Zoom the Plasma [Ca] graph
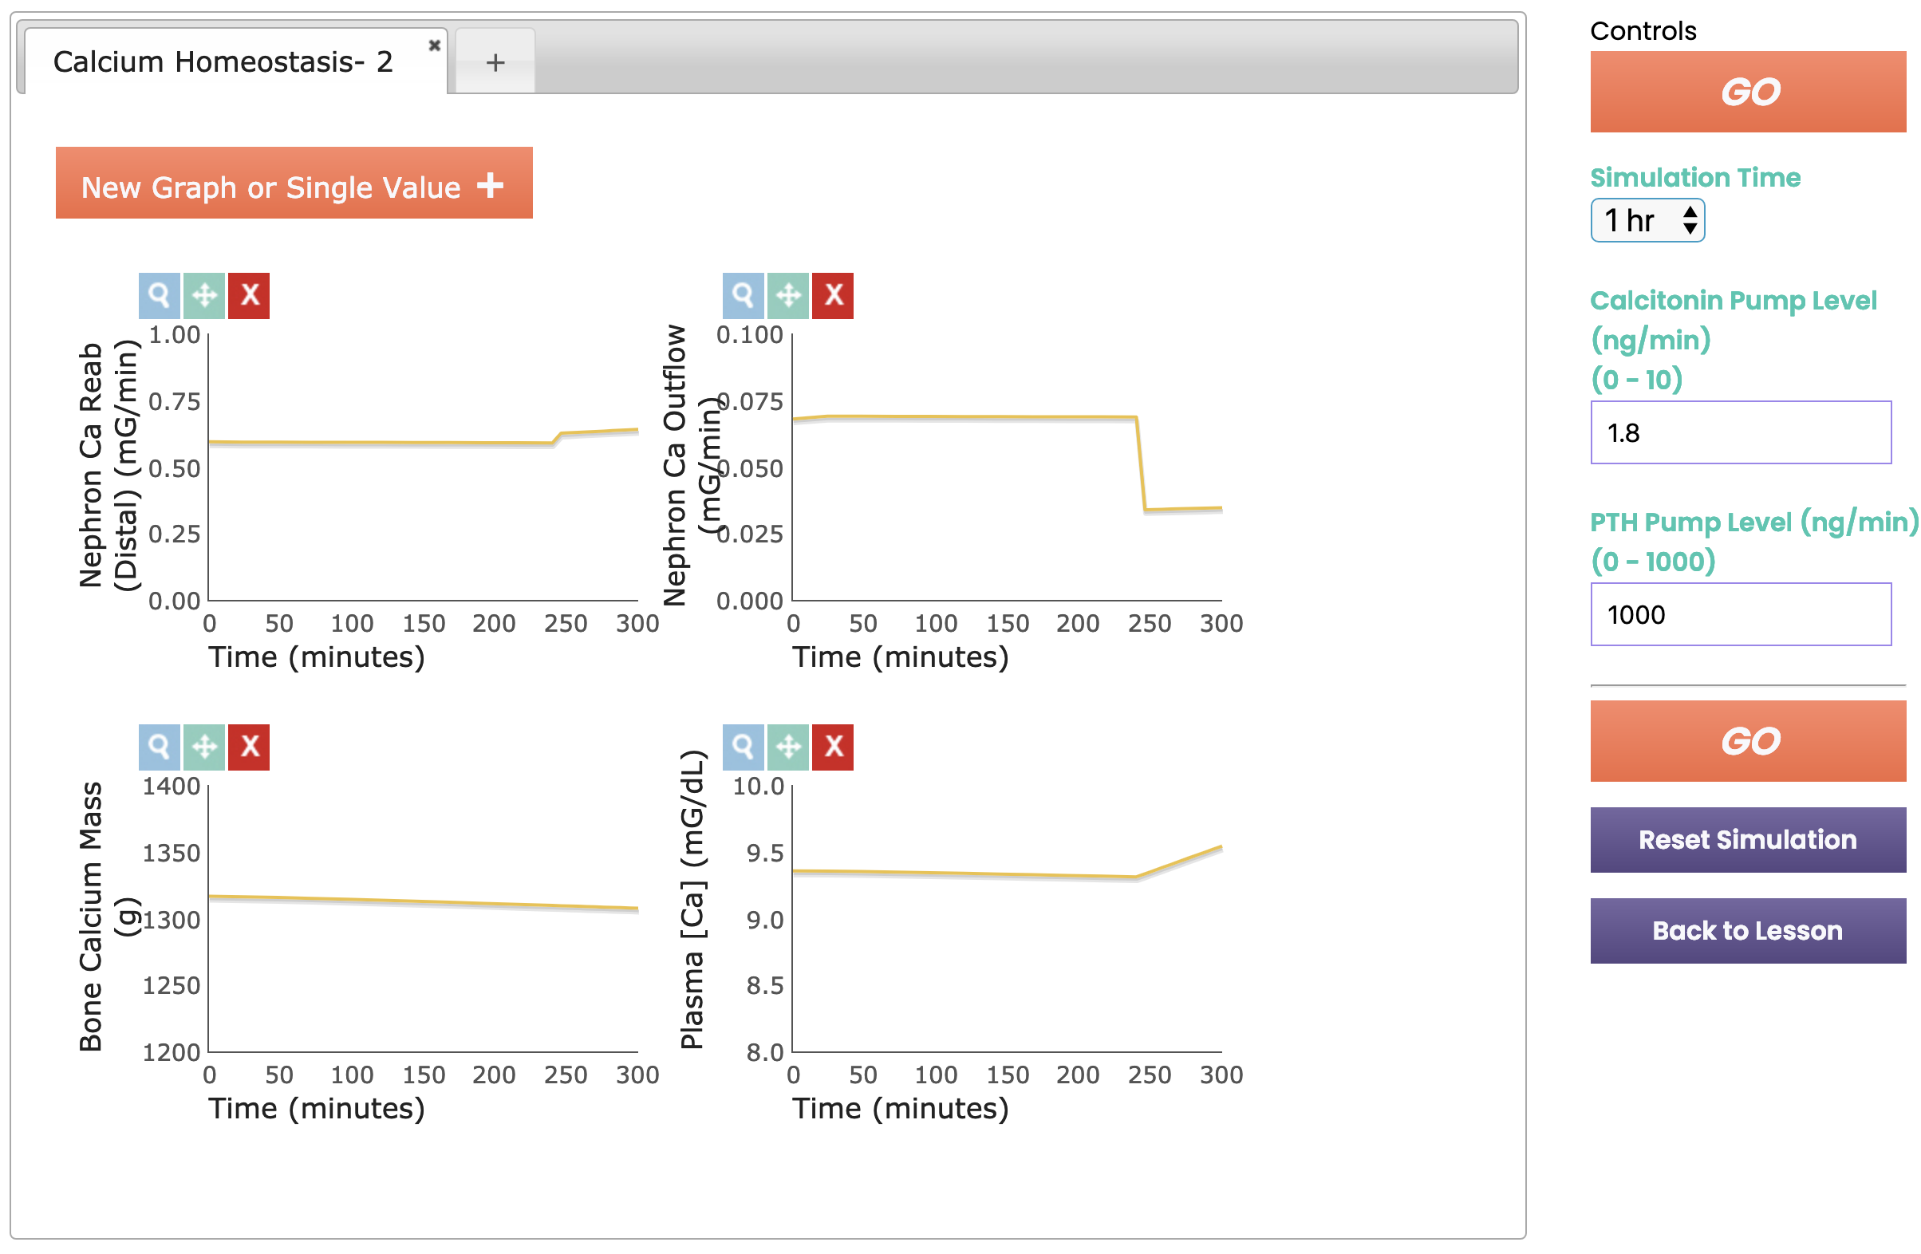Screen dimensions: 1921x1254 (x=743, y=747)
